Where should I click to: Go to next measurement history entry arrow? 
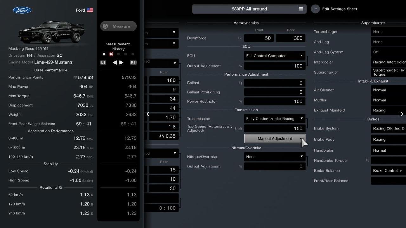coord(121,62)
